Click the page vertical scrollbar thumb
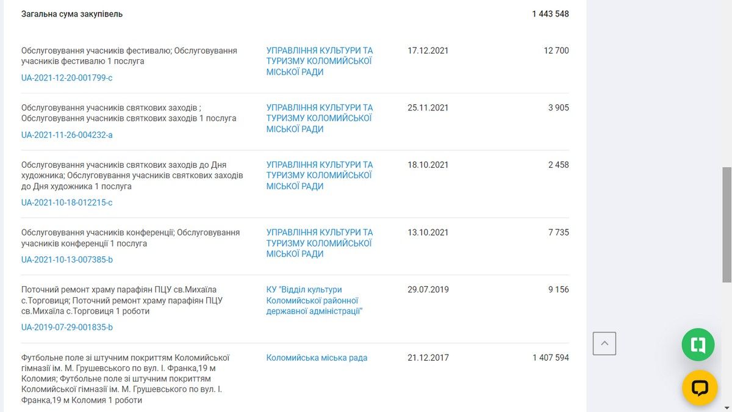Screen dimensions: 732x412 726,224
